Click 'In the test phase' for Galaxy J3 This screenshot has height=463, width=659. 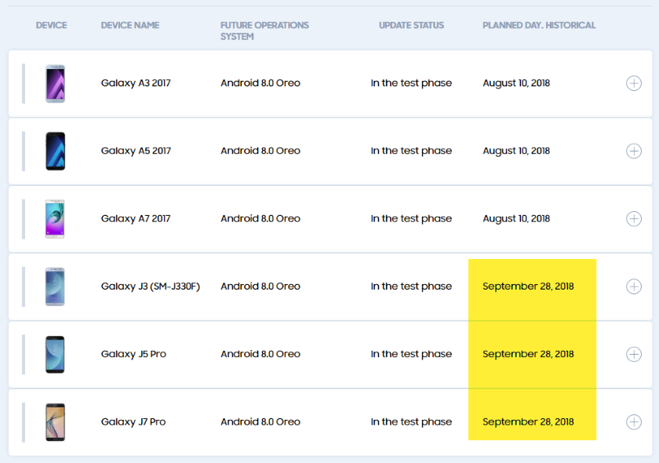(411, 286)
